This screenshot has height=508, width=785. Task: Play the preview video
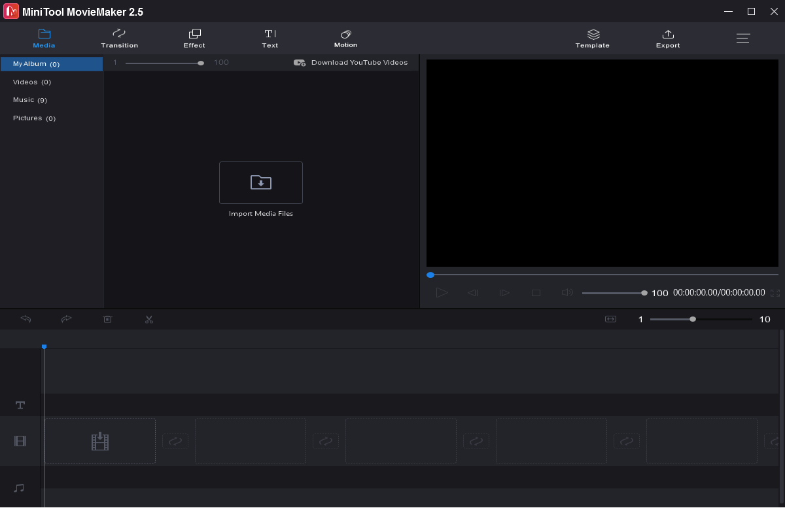pyautogui.click(x=442, y=293)
